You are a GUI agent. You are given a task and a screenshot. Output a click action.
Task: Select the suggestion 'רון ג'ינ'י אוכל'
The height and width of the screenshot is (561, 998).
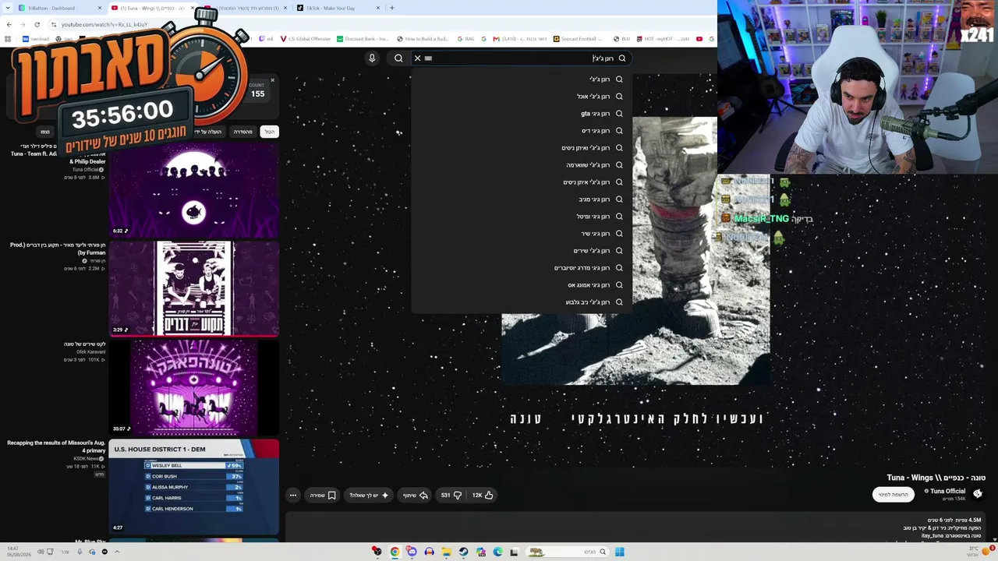[x=521, y=97]
